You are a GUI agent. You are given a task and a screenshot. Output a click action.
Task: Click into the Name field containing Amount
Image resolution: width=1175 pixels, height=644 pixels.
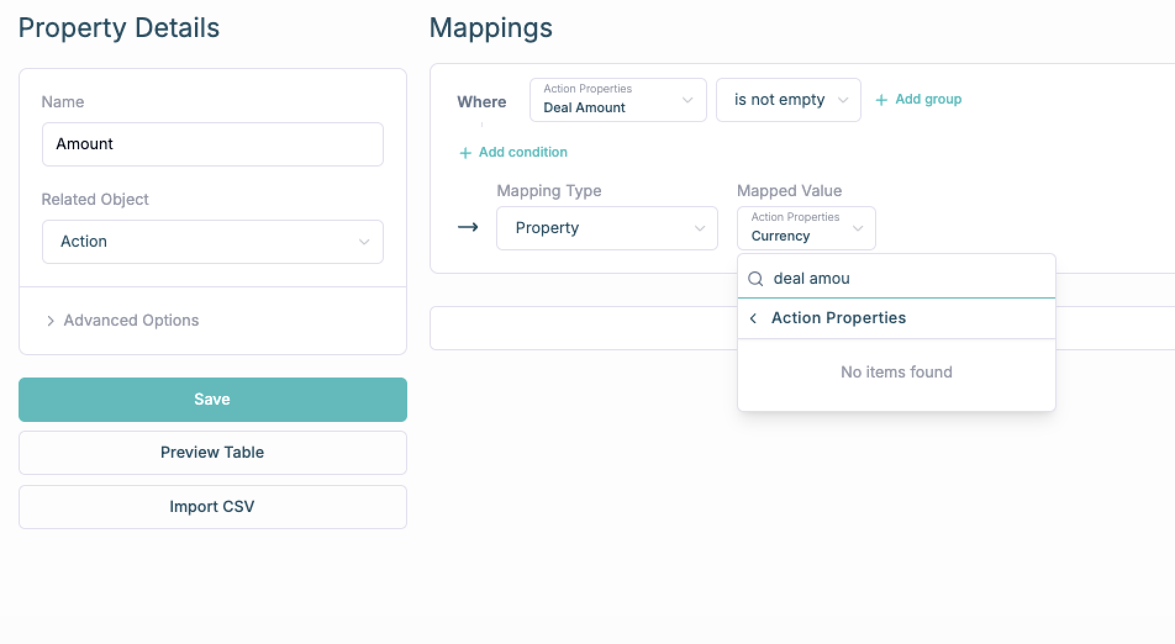(212, 144)
